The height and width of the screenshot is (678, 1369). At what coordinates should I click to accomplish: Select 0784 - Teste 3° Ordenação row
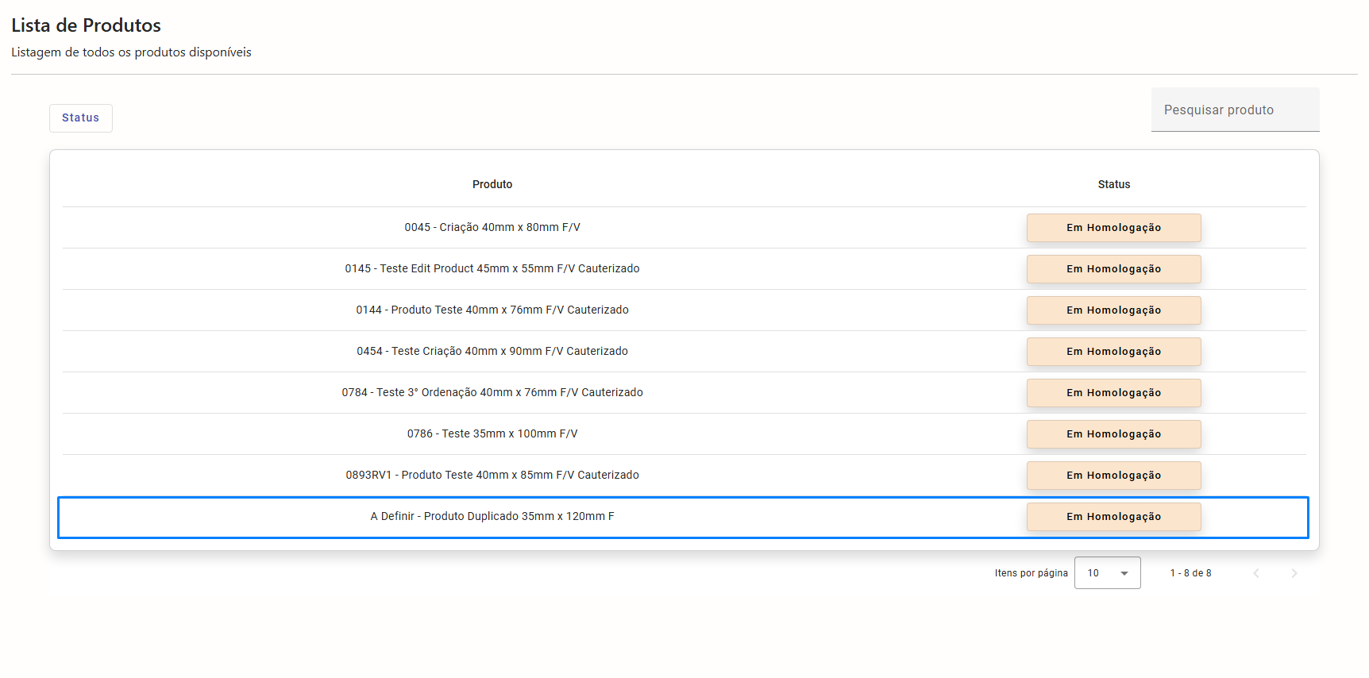point(492,393)
